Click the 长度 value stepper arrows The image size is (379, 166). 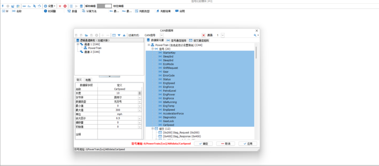point(140,93)
